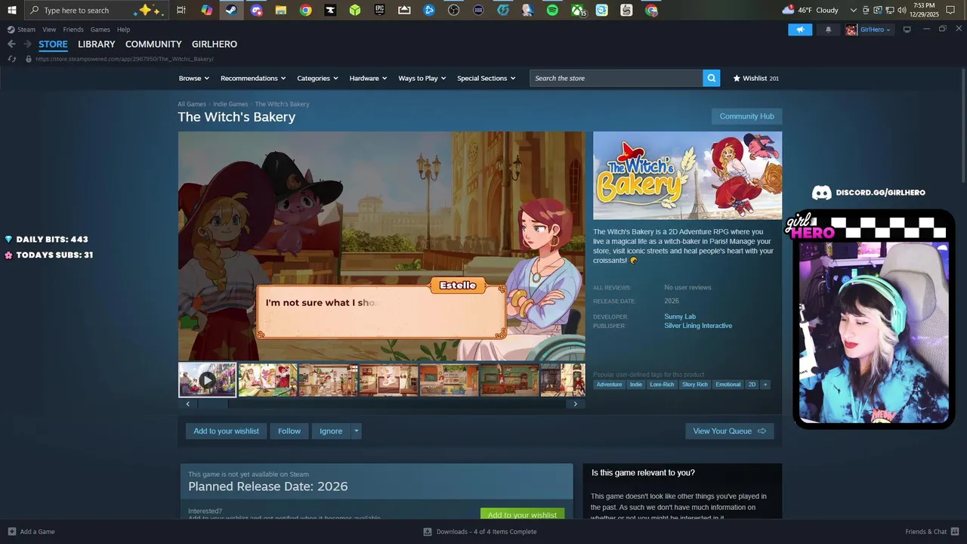Screen dimensions: 967x544
Task: Click the store search magnifier button
Action: pos(711,78)
